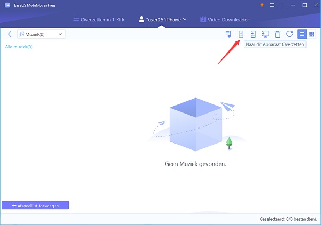Switch to grid view
This screenshot has width=321, height=225.
[311, 34]
